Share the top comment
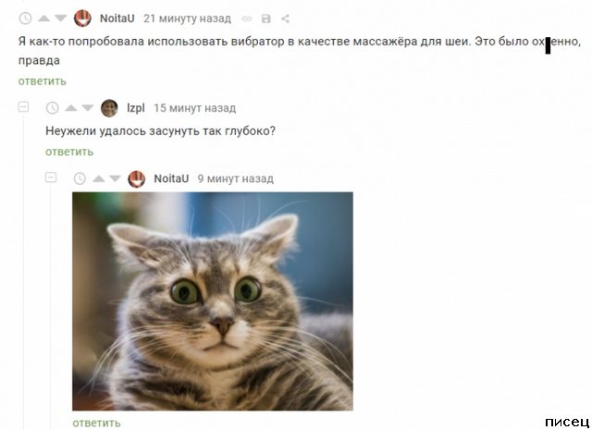 point(286,18)
